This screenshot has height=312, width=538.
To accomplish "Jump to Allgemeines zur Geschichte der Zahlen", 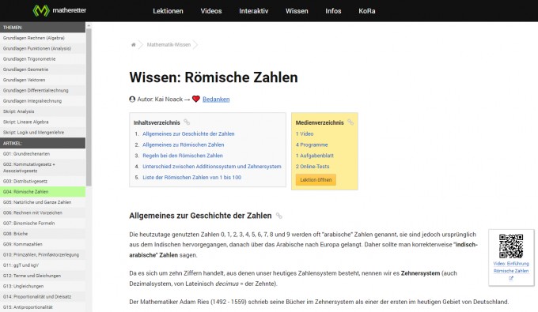I will tap(188, 133).
